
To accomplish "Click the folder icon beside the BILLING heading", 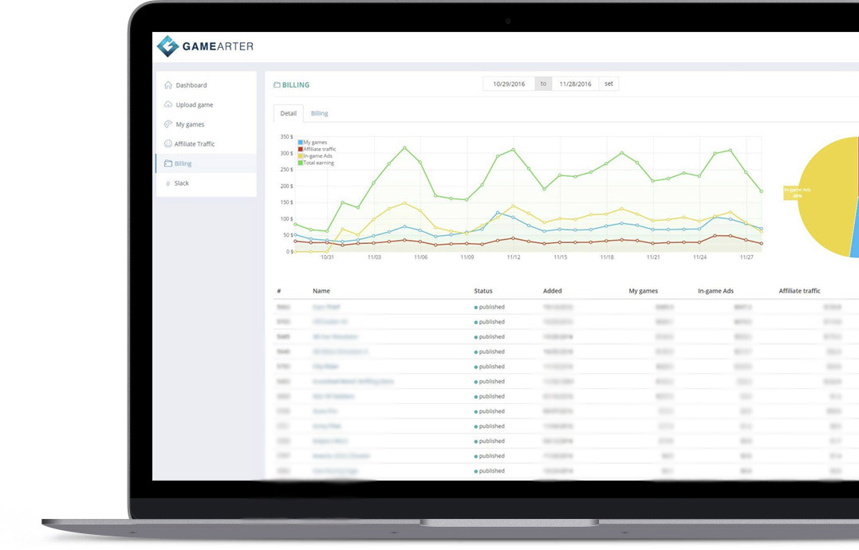I will [x=277, y=84].
